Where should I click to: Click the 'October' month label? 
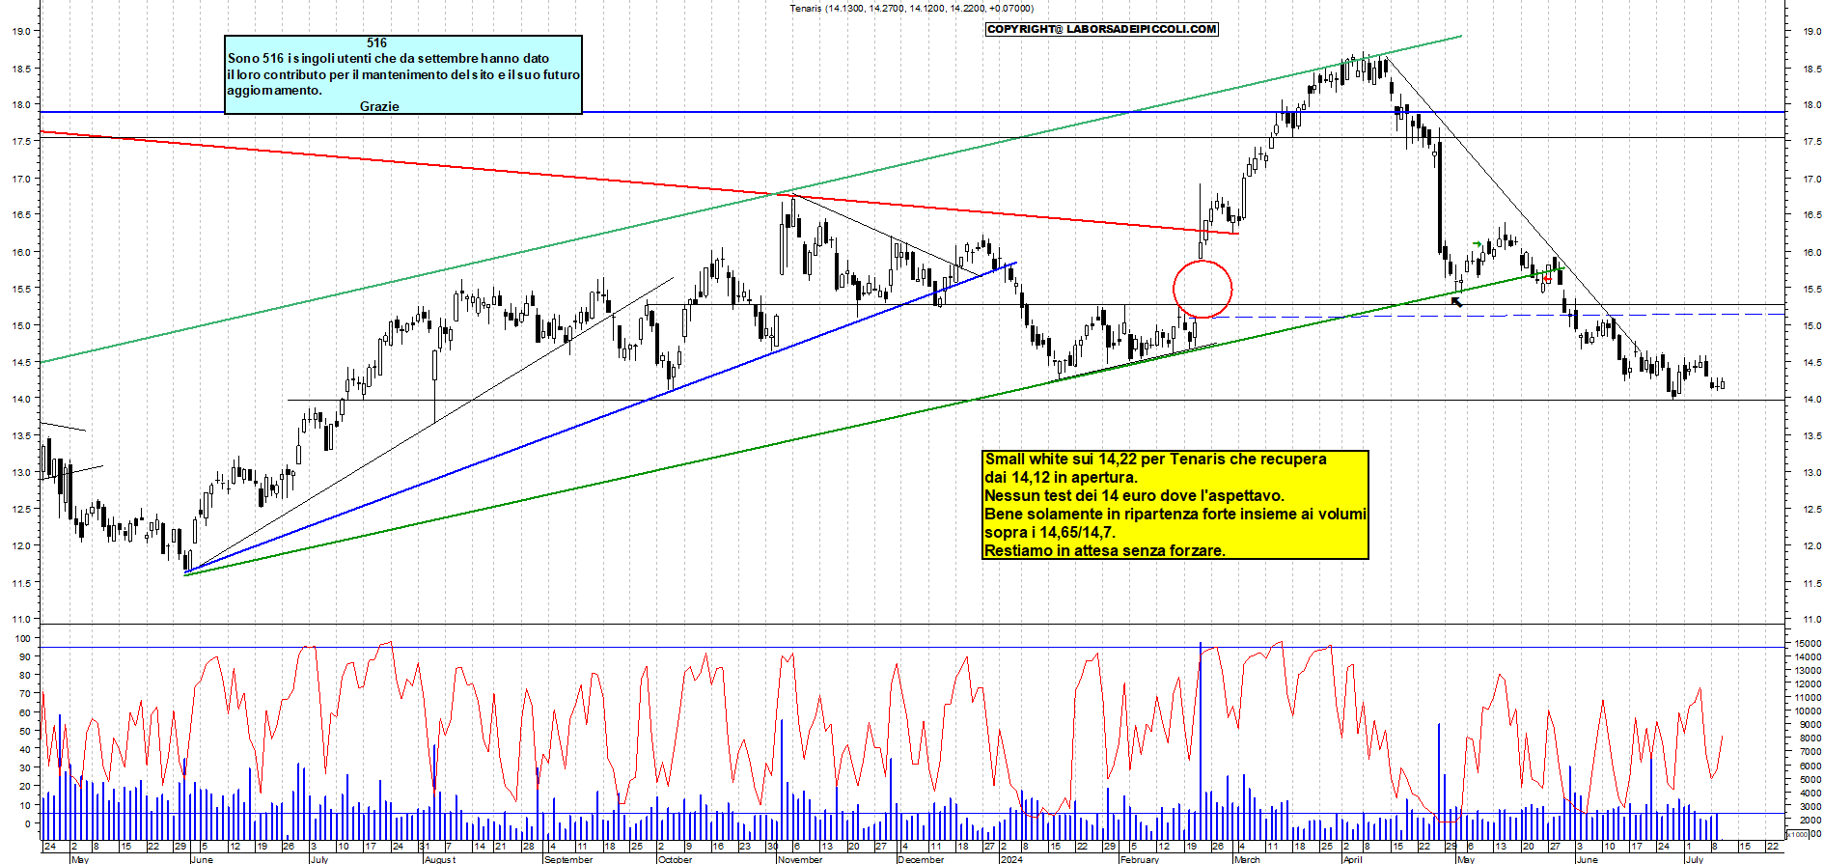(675, 859)
